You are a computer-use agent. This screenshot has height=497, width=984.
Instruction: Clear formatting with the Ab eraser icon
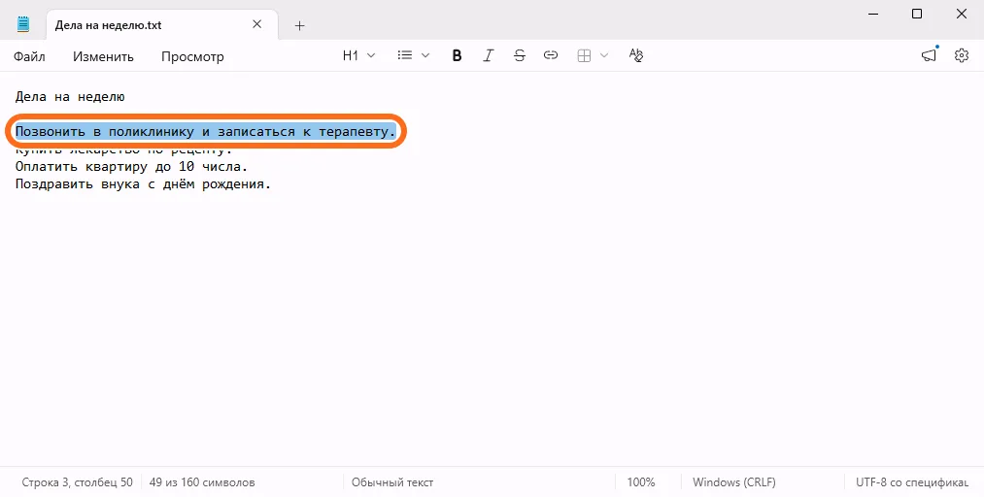point(635,55)
